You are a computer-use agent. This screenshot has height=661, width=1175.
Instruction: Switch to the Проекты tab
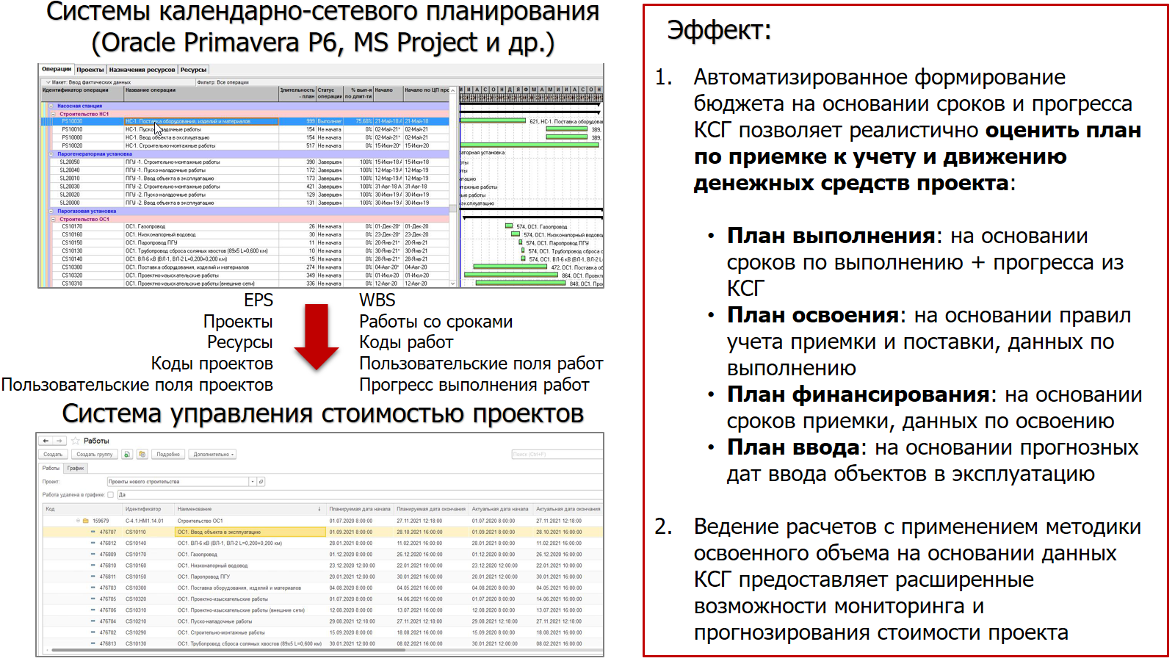pyautogui.click(x=90, y=70)
